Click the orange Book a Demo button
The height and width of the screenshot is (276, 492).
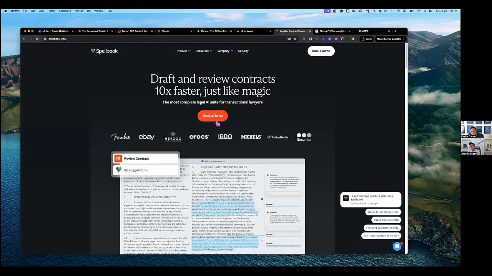click(213, 116)
